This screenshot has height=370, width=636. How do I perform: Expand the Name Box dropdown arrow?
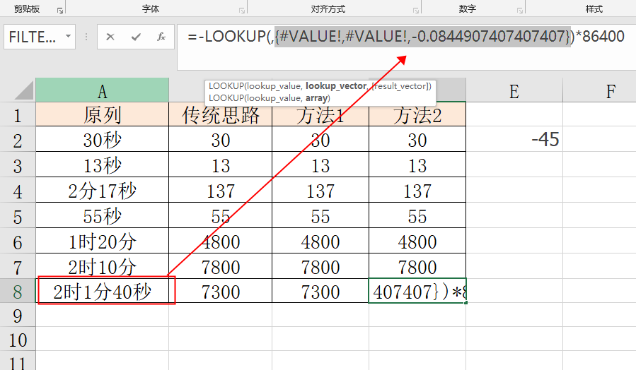tap(68, 37)
